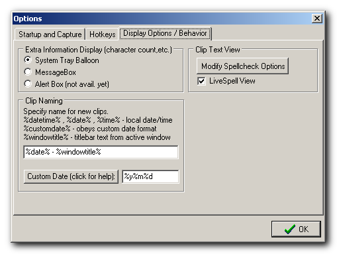Click the Clip Naming group label

pyautogui.click(x=44, y=101)
